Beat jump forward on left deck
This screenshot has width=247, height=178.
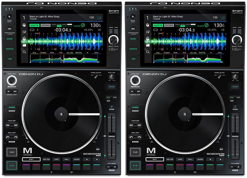point(16,137)
